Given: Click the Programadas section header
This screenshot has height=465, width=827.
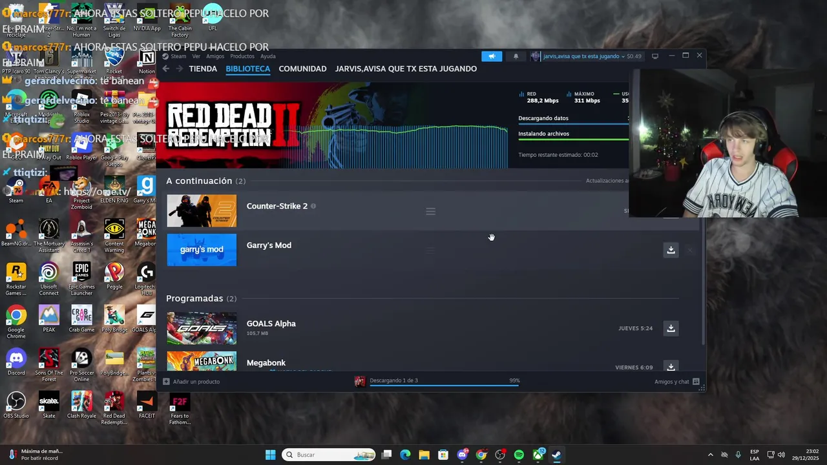Looking at the screenshot, I should (x=201, y=298).
